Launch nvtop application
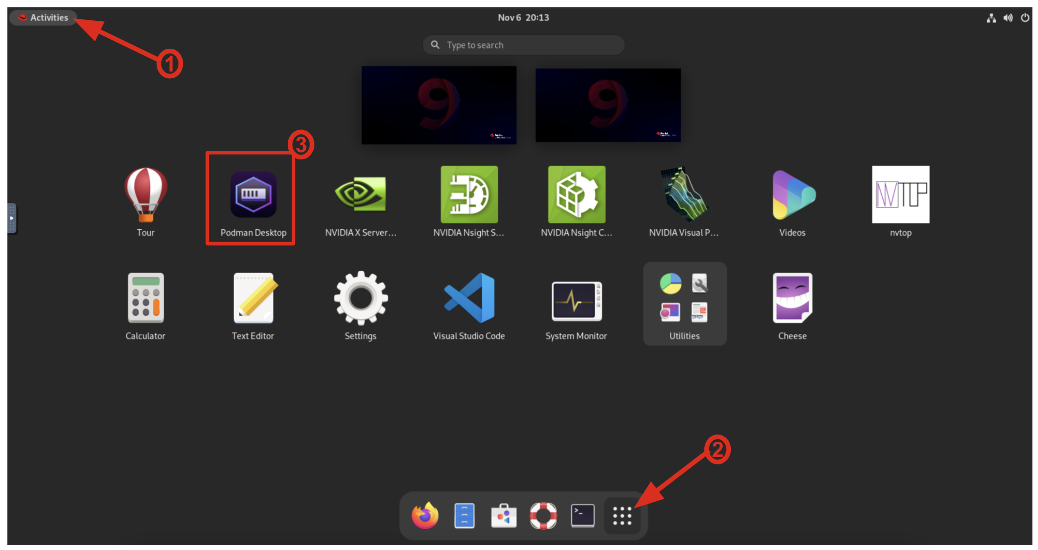This screenshot has width=1038, height=550. click(900, 195)
